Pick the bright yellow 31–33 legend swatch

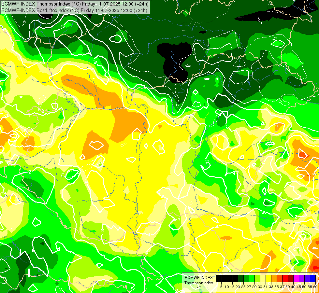point(268,279)
